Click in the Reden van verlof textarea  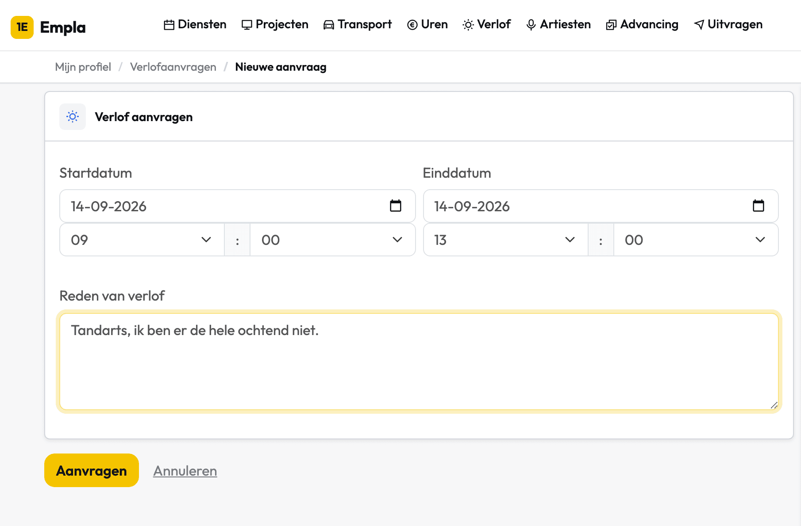tap(419, 362)
